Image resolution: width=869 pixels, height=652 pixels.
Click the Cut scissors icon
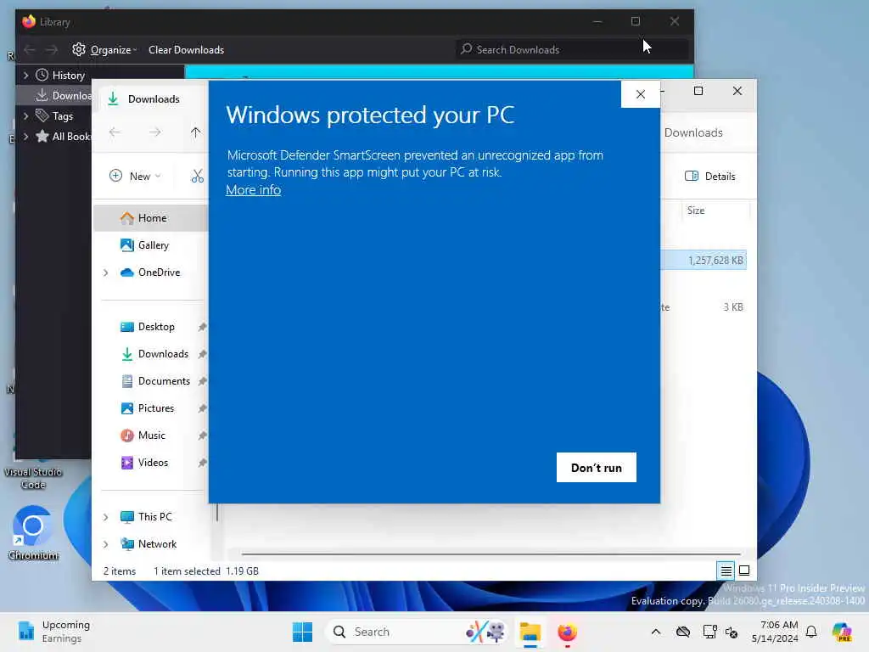click(x=197, y=176)
